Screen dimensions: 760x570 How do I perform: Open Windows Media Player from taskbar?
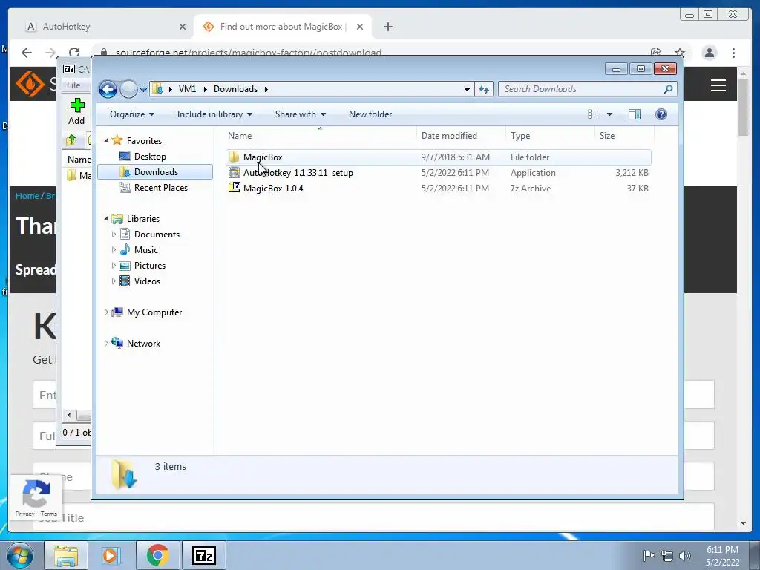pyautogui.click(x=111, y=555)
